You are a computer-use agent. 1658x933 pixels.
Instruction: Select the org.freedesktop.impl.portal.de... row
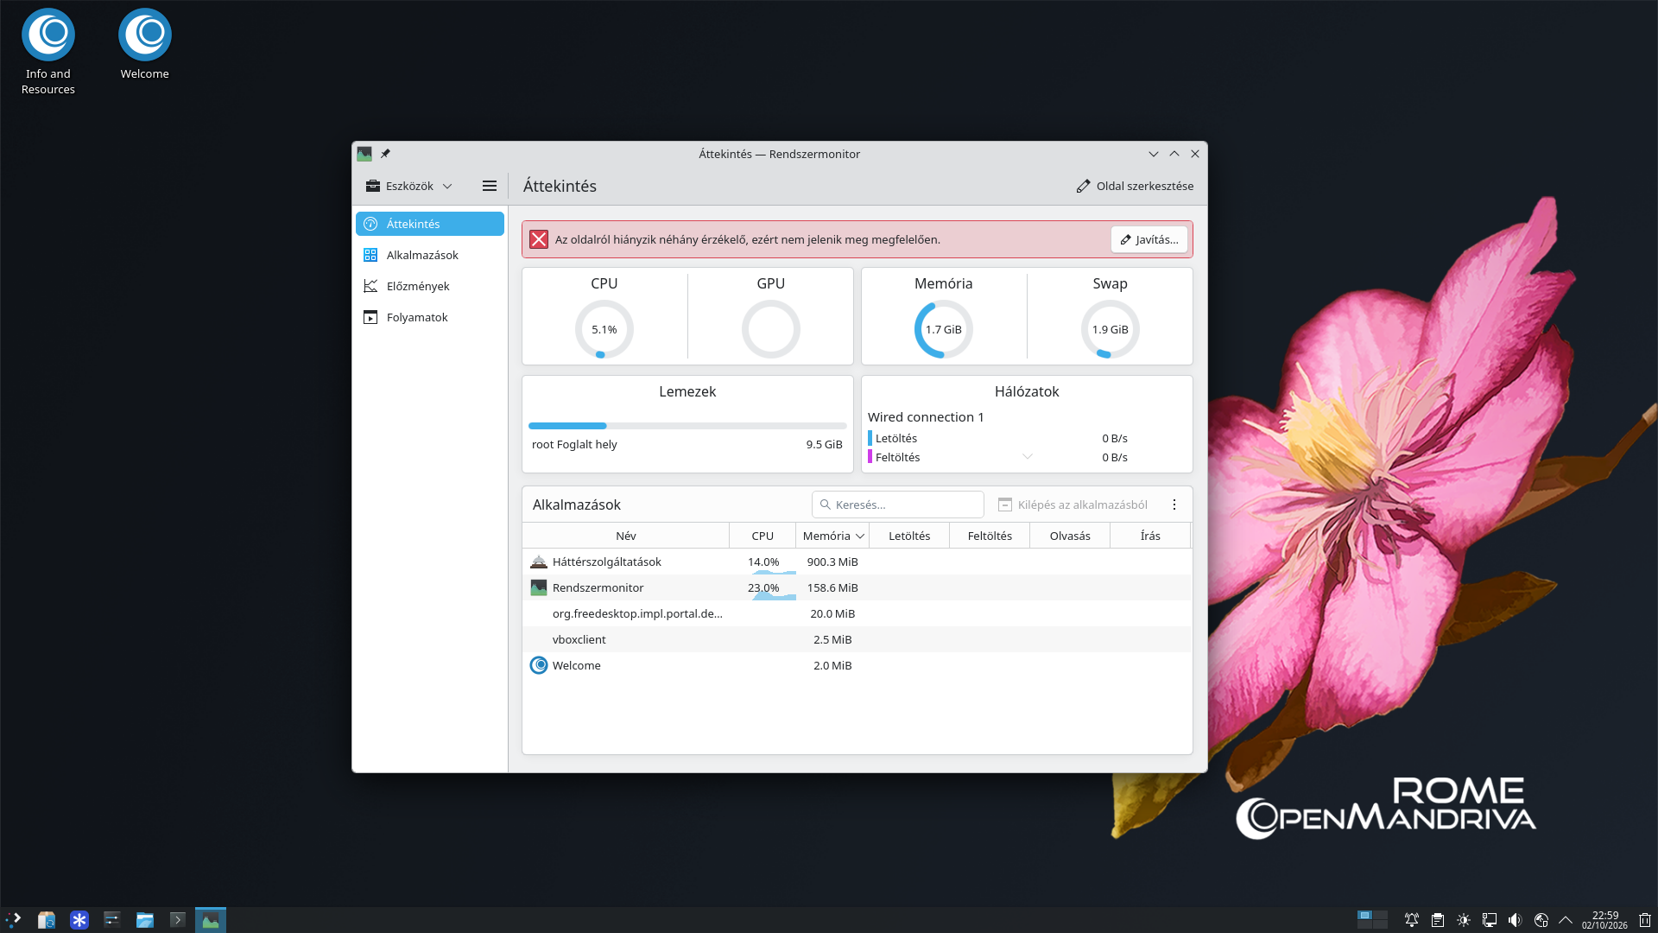click(x=857, y=613)
